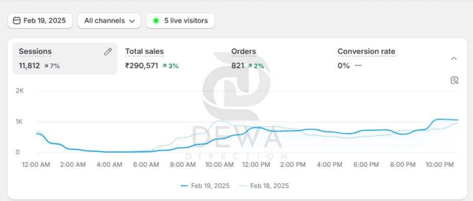Click the pencil edit icon on Sessions
Screen dimensions: 473x201
tap(108, 52)
